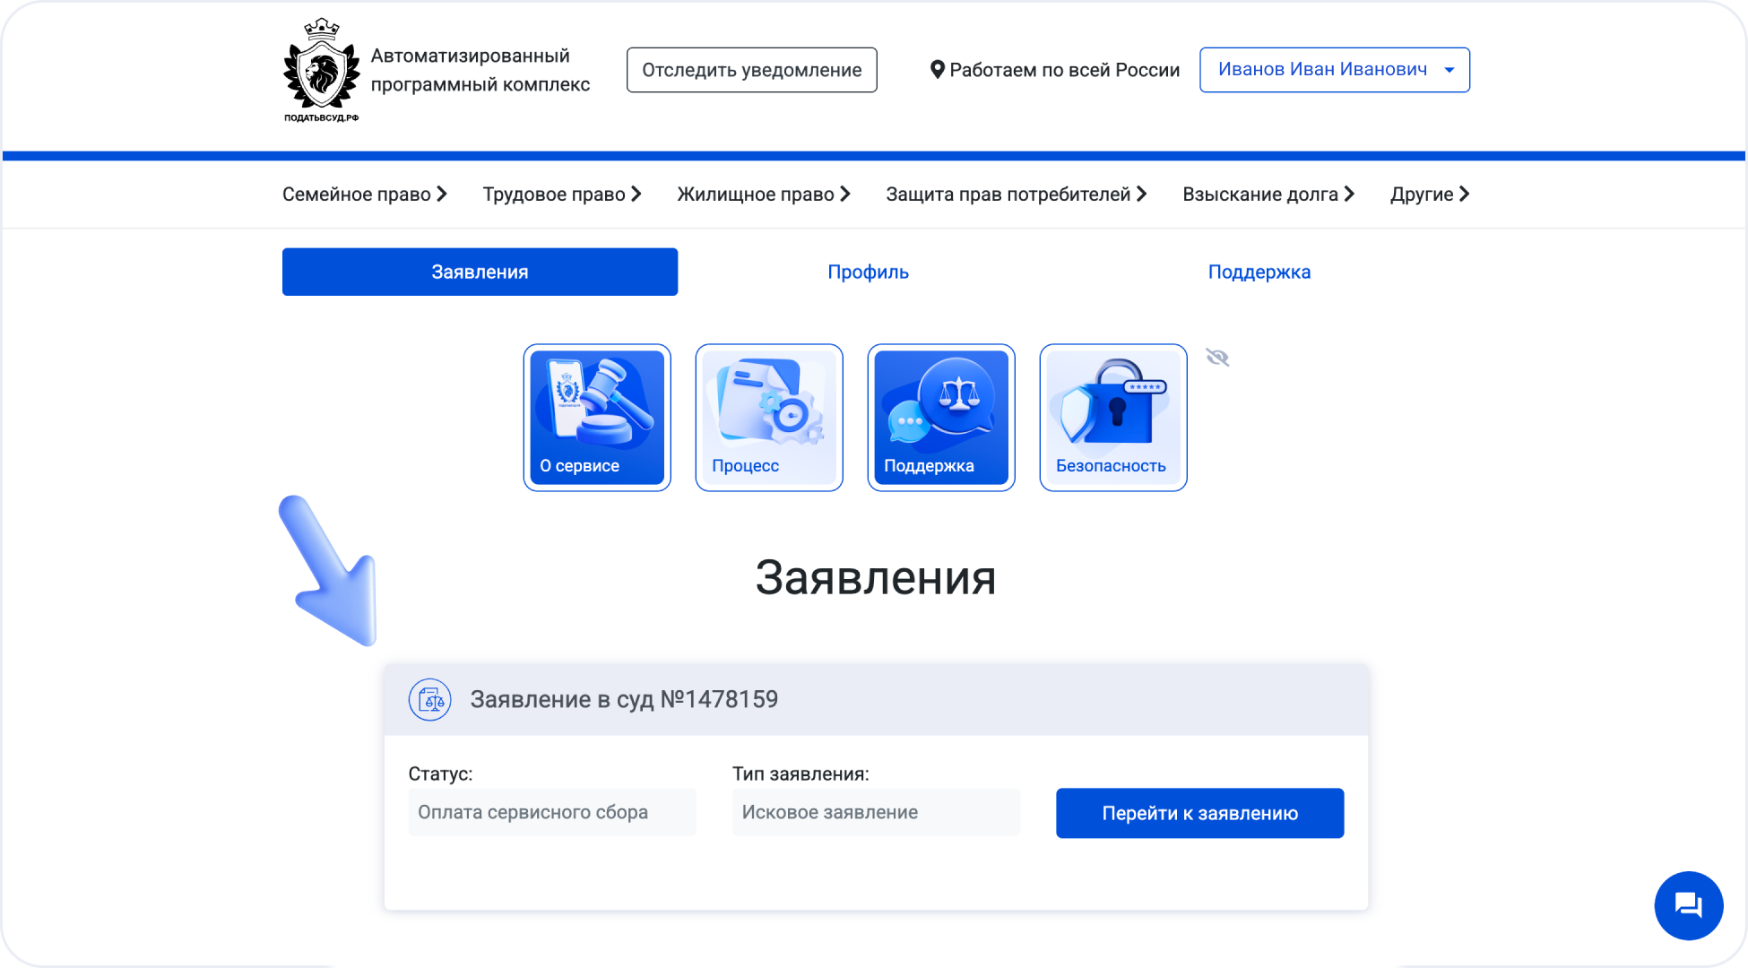Open the Иванов Иван Иванович user dropdown
1748x968 pixels.
pos(1335,70)
